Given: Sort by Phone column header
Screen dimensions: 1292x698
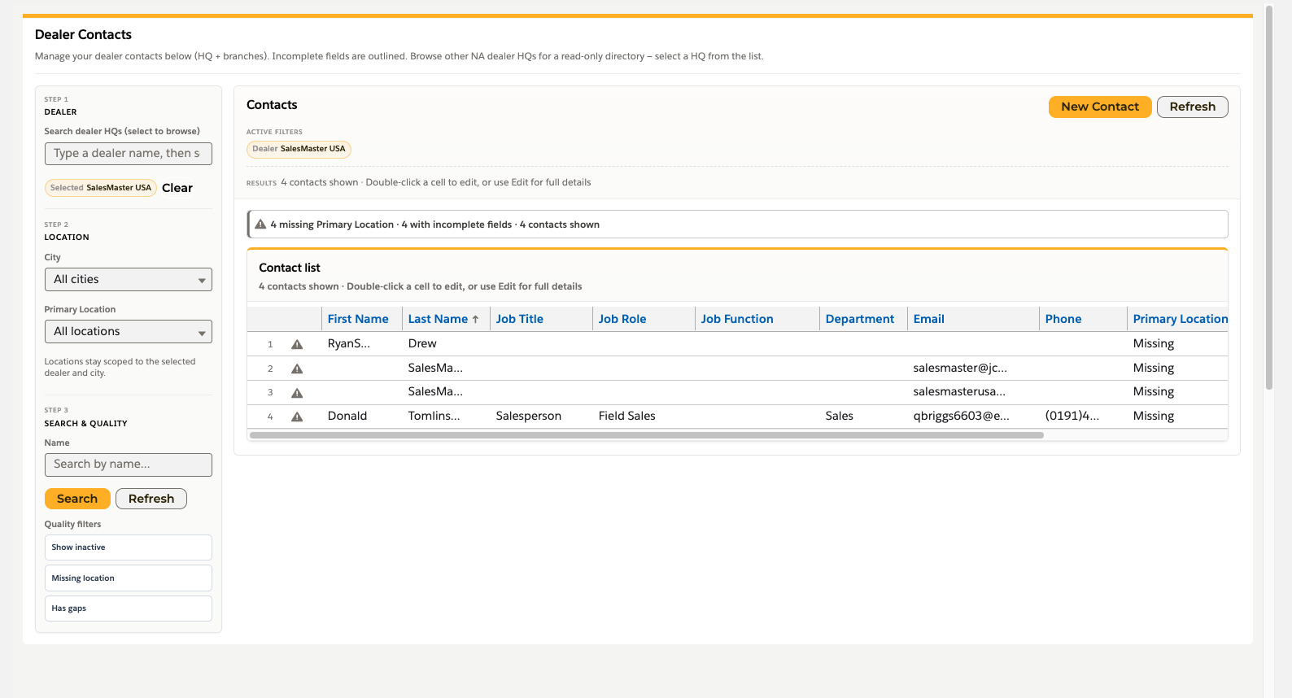Looking at the screenshot, I should [x=1063, y=319].
